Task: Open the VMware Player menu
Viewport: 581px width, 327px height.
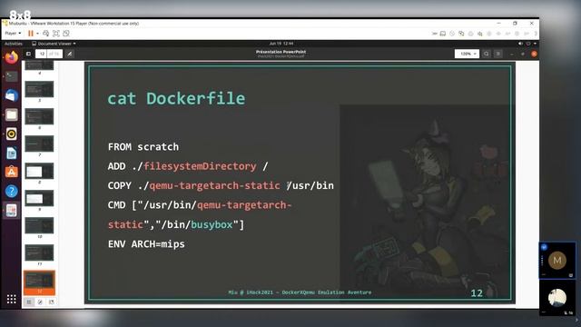Action: [13, 34]
